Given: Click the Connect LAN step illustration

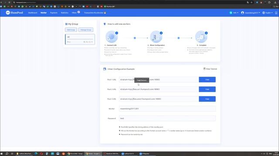Looking at the screenshot, I should (112, 37).
